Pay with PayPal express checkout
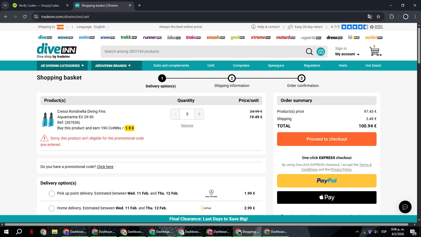 [x=327, y=181]
